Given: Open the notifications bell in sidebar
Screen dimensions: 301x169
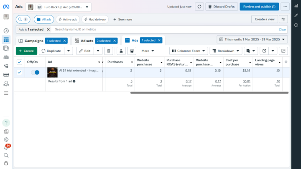Looking at the screenshot, I should [x=6, y=147].
